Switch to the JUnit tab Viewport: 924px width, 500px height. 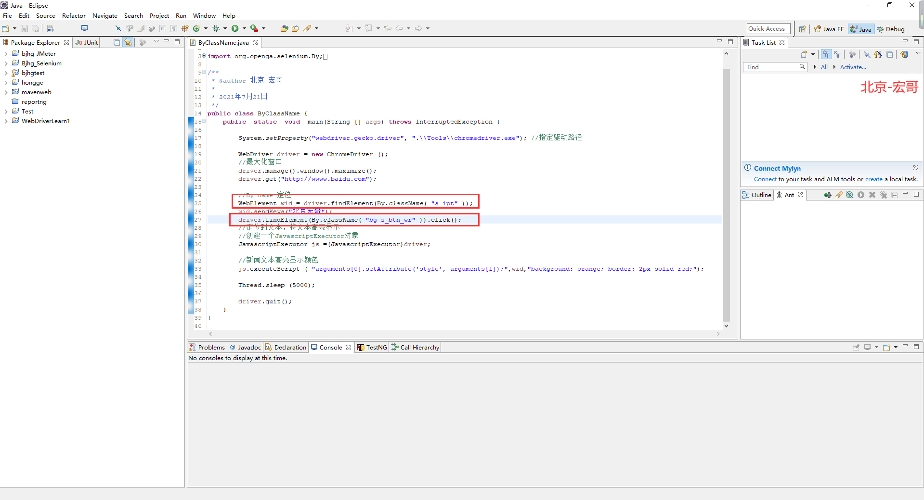click(87, 42)
